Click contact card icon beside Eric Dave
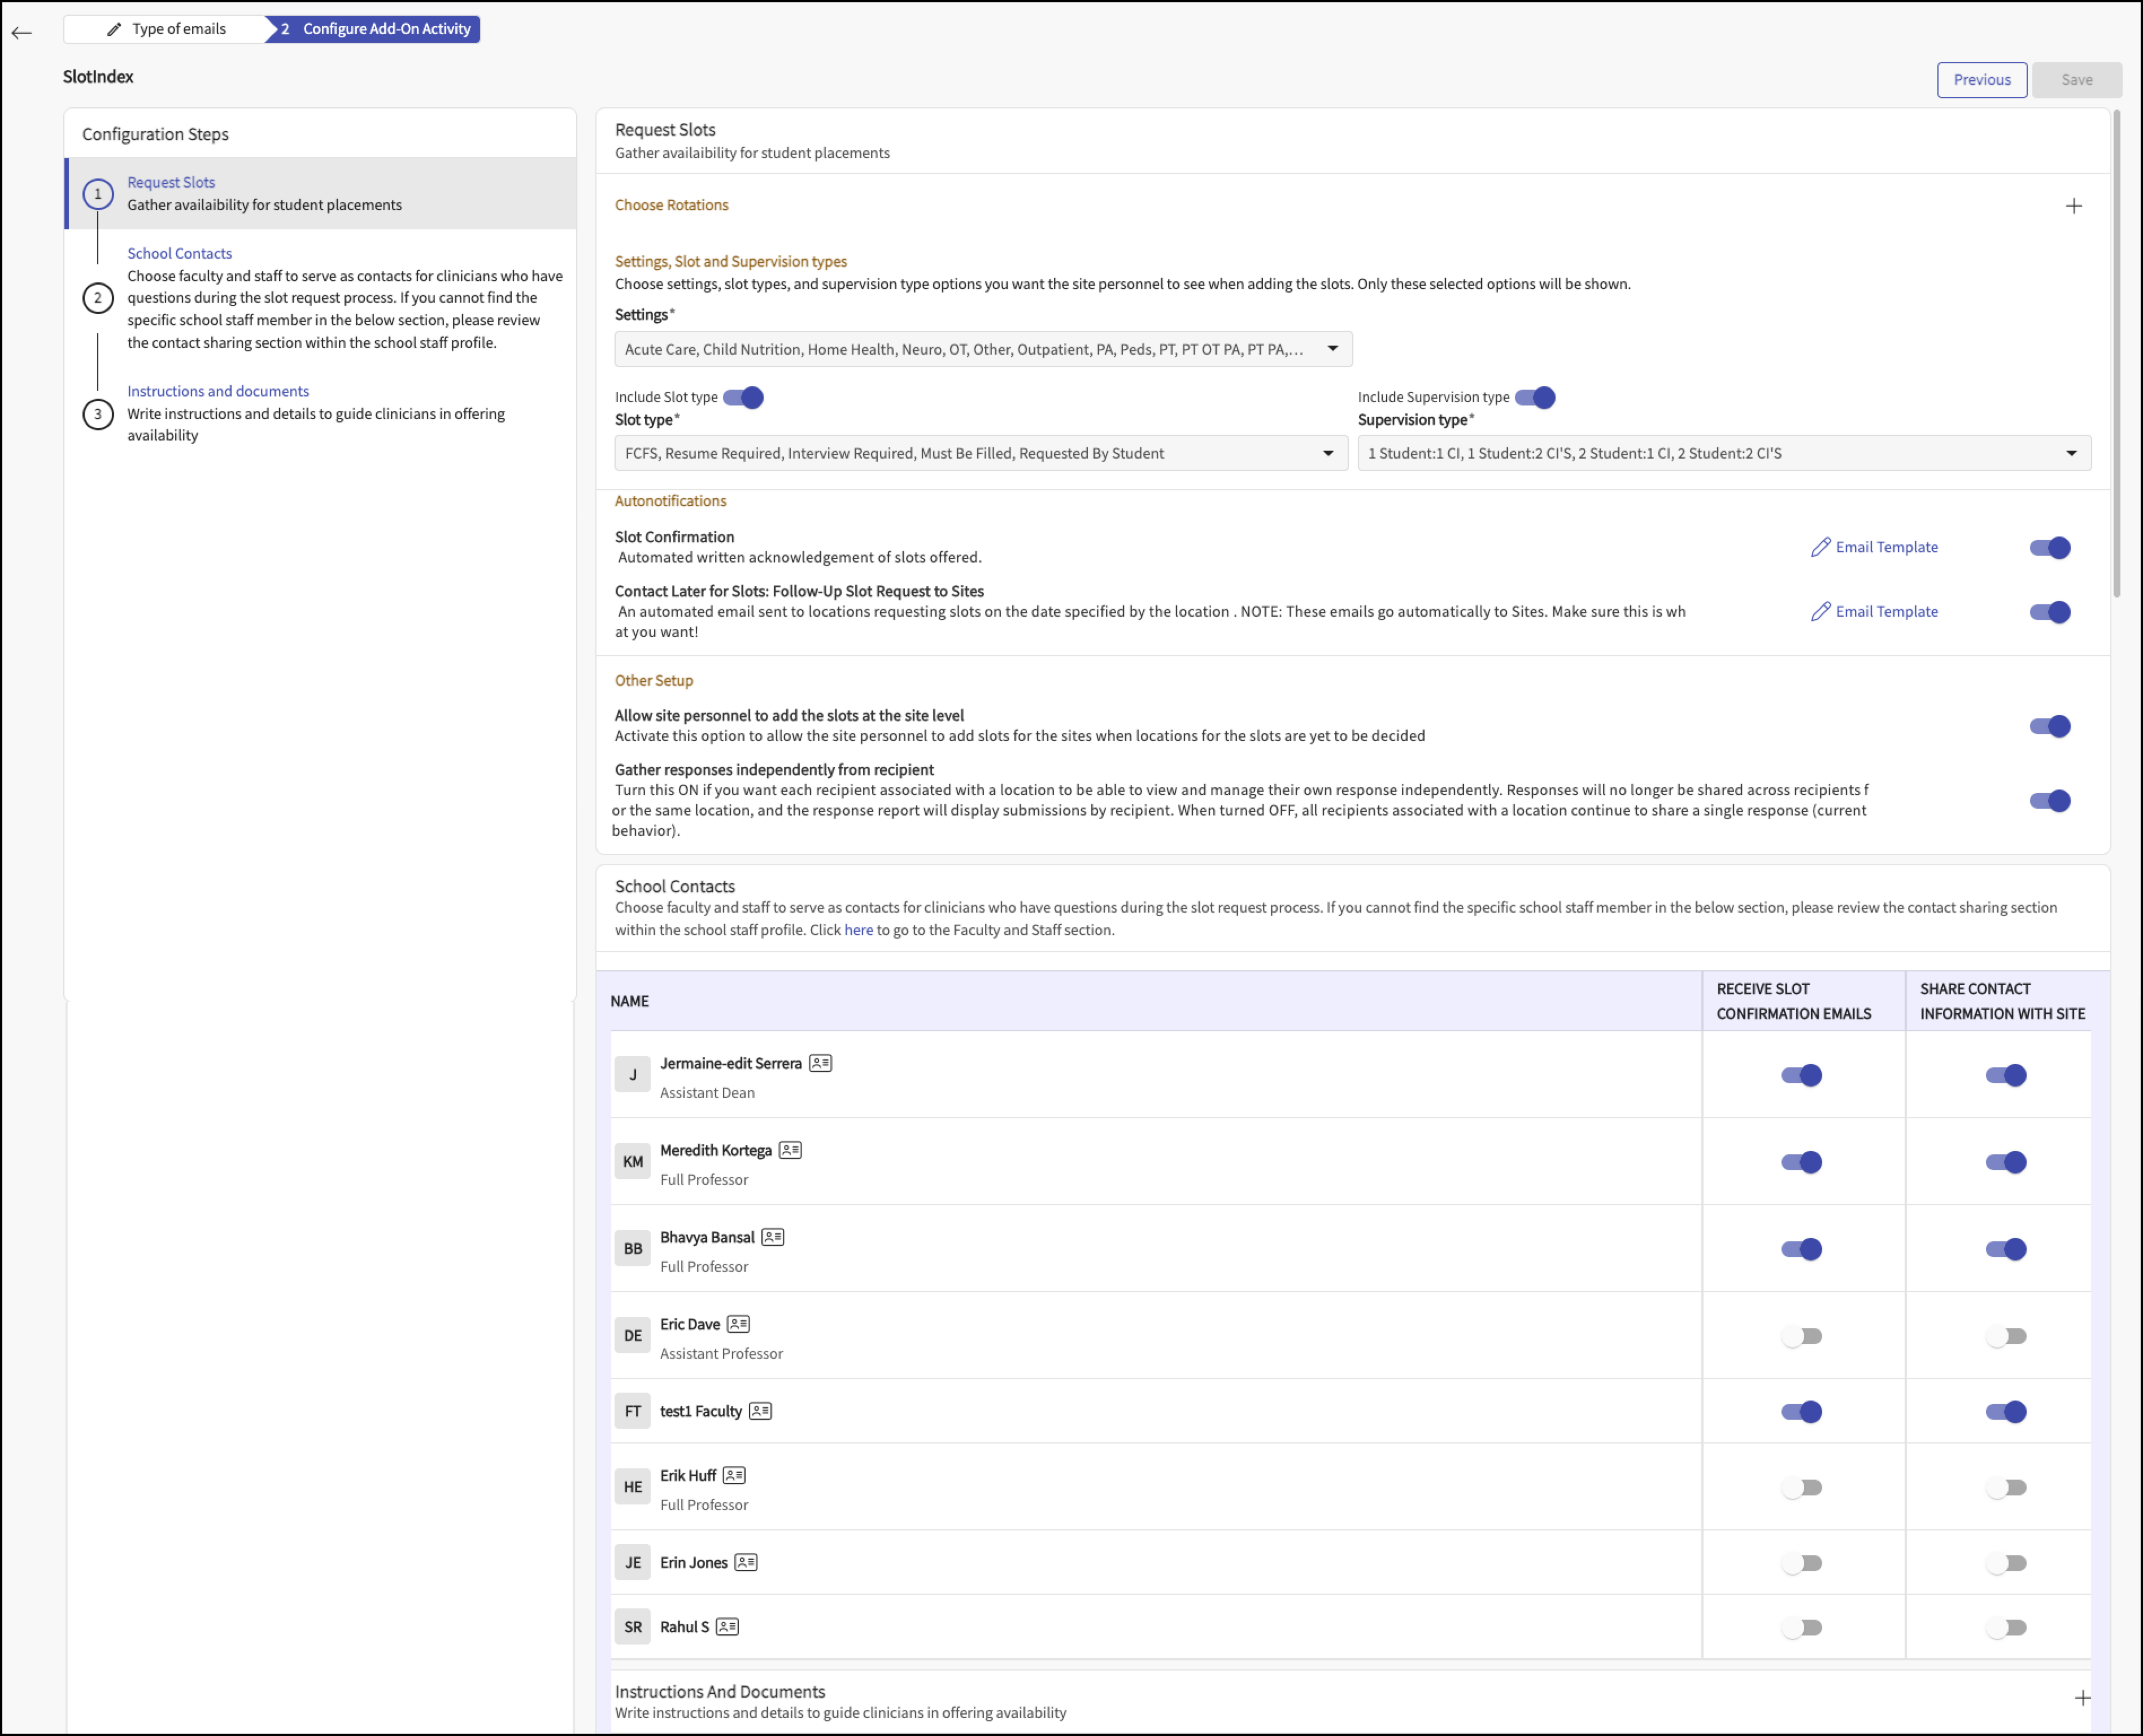 (738, 1324)
